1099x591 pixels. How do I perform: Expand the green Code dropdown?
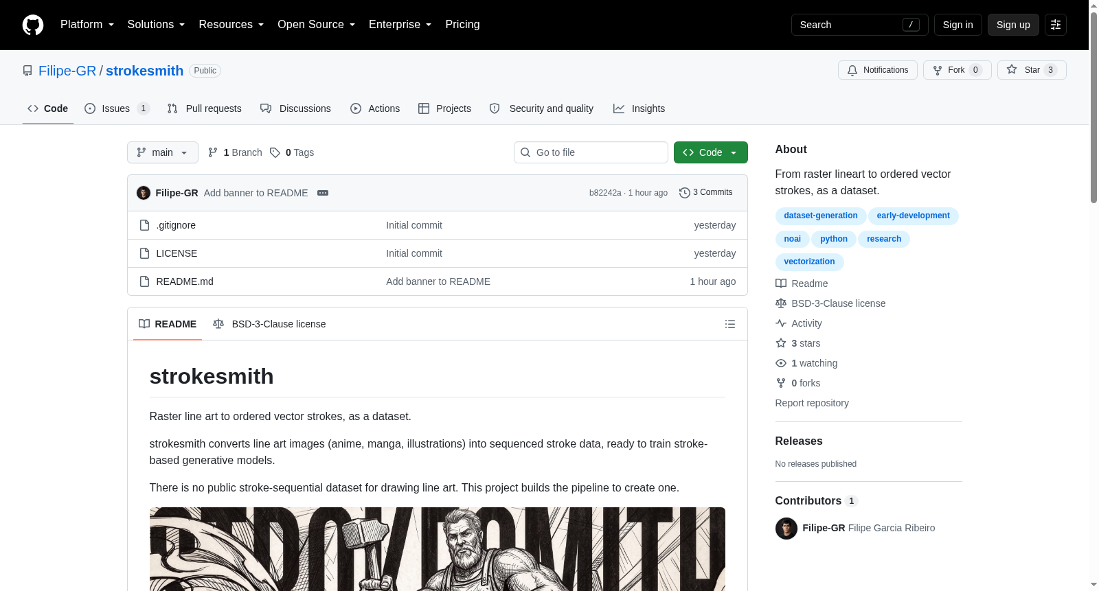pyautogui.click(x=710, y=152)
